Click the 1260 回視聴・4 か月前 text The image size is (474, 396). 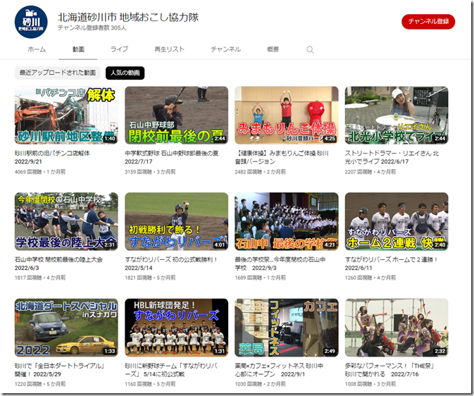[x=370, y=278]
